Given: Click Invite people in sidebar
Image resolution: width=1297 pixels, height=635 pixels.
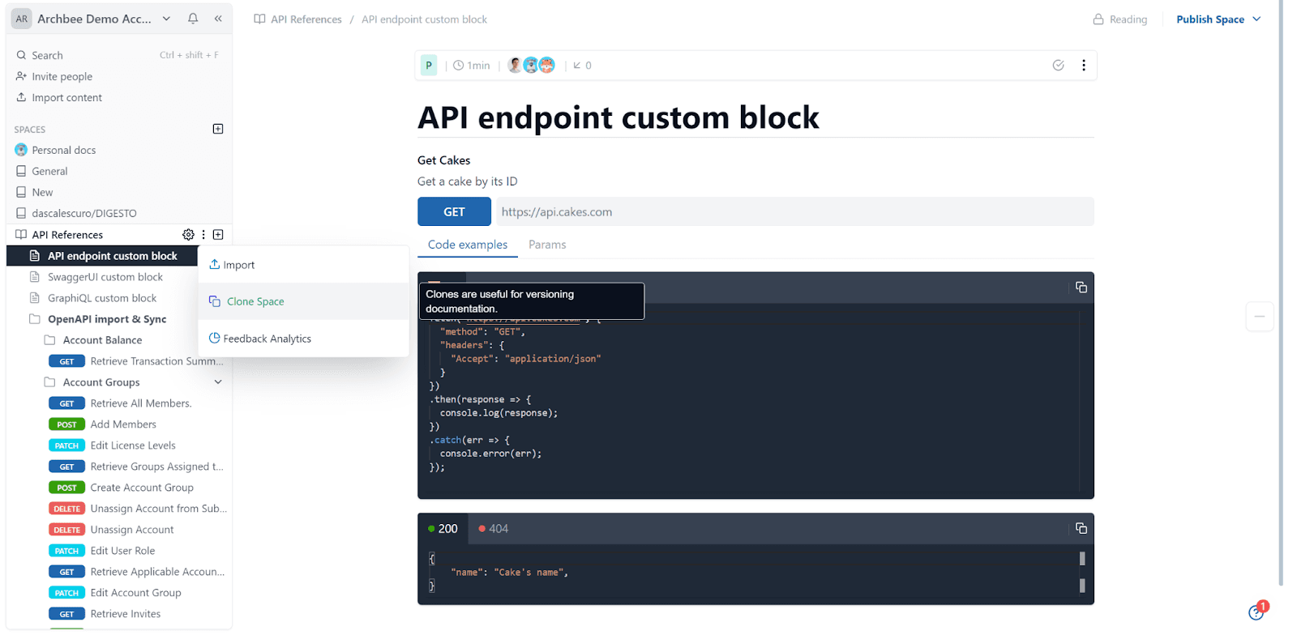Looking at the screenshot, I should click(62, 77).
